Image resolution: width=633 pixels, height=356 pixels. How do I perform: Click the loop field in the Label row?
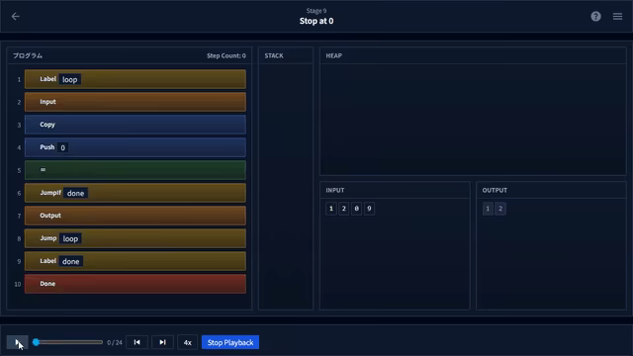(x=70, y=79)
